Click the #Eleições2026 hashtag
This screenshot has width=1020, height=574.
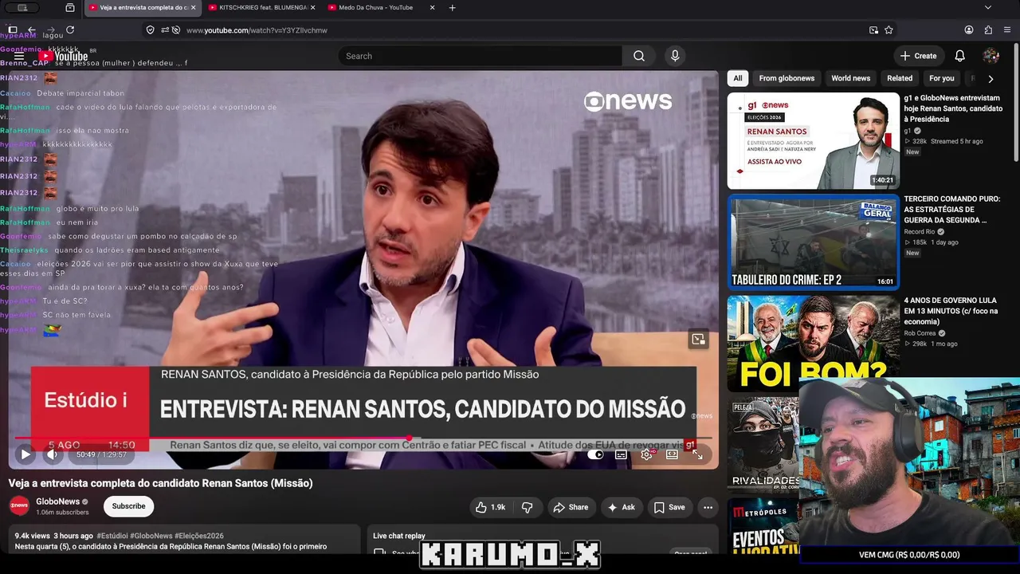tap(199, 536)
